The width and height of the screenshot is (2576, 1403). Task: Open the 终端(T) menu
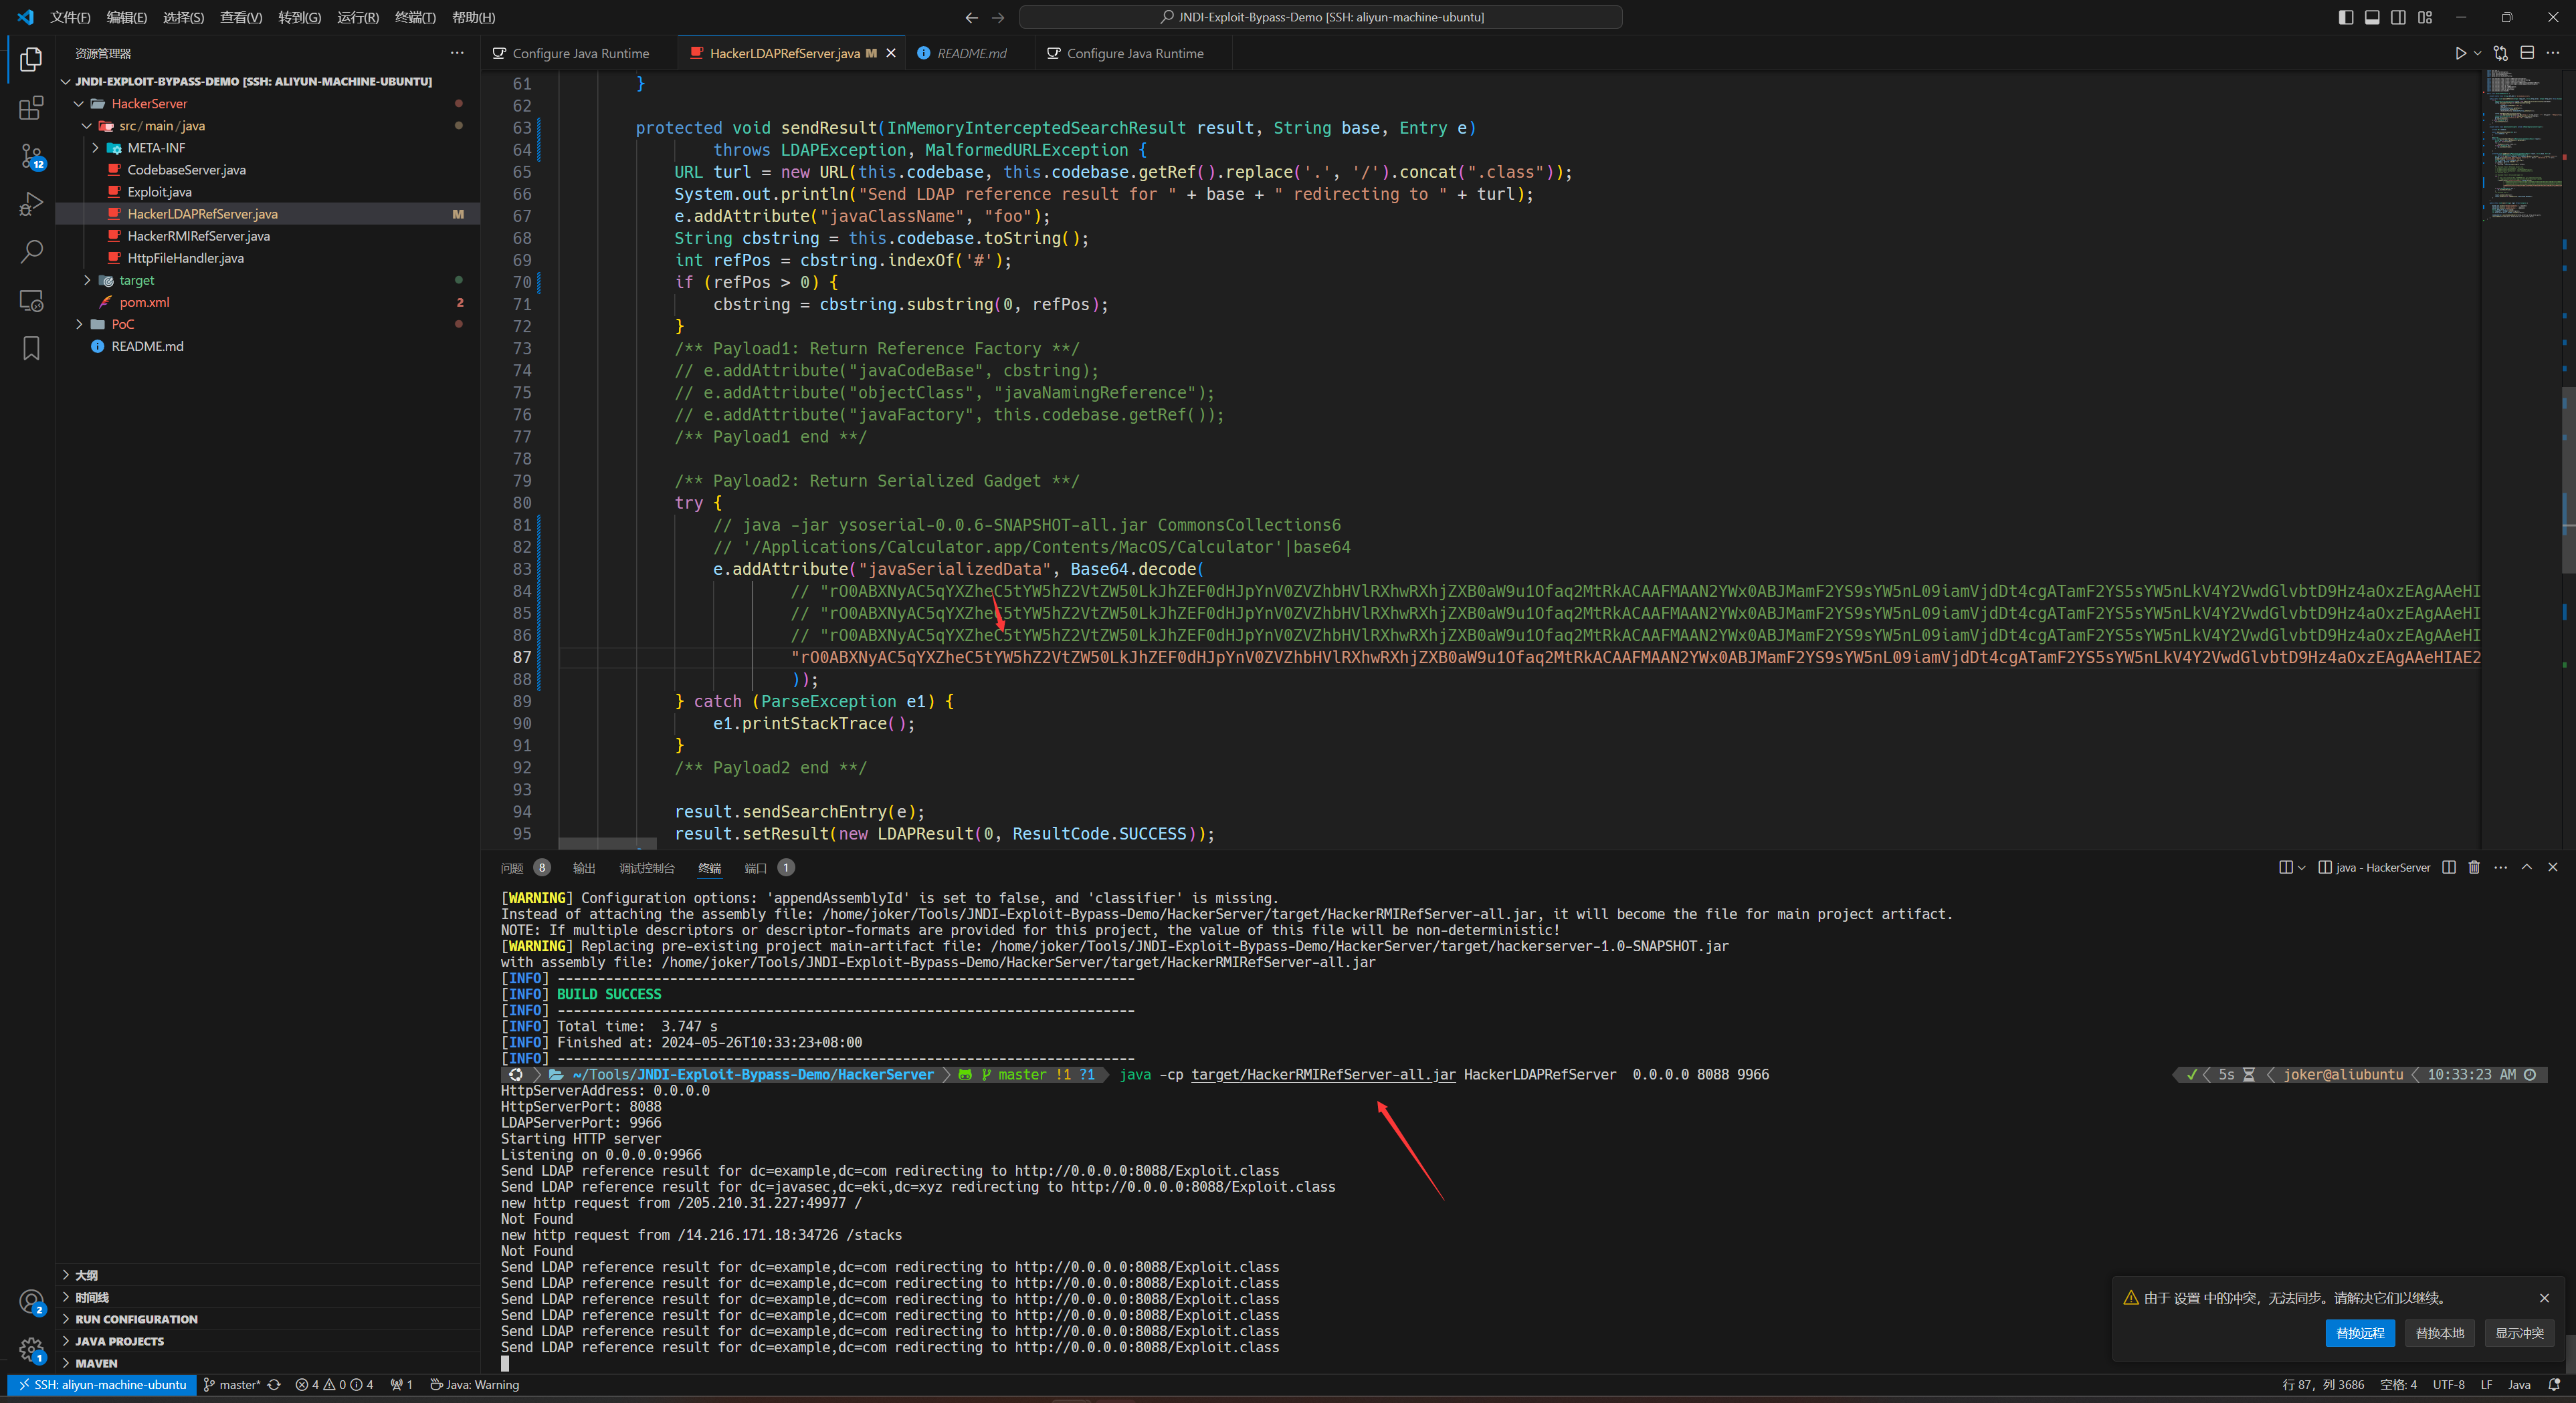pos(415,17)
